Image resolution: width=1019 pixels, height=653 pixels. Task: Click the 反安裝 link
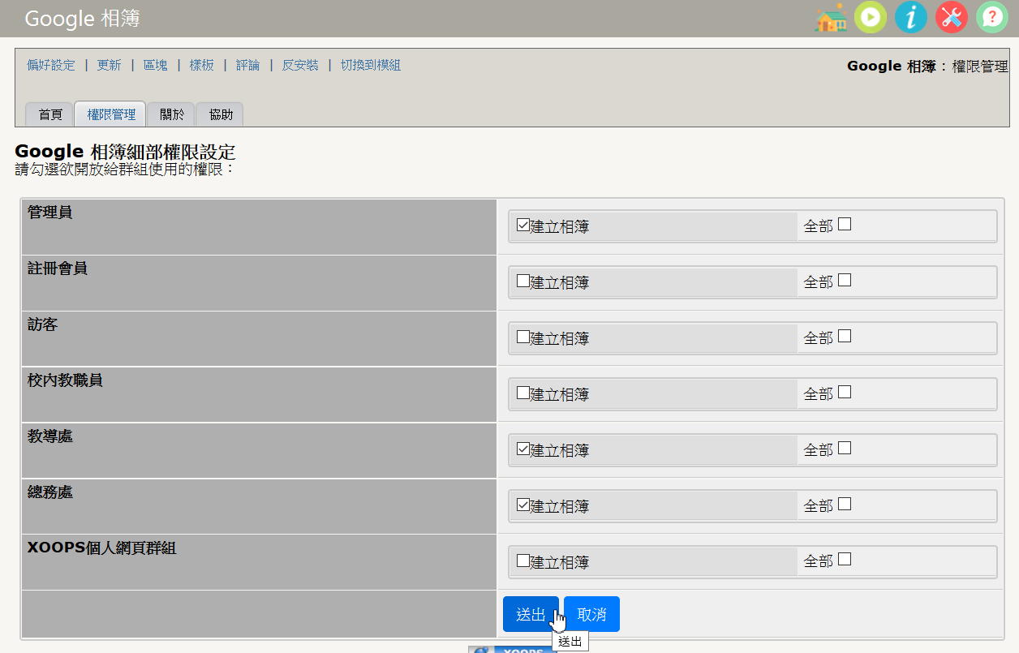pos(300,65)
